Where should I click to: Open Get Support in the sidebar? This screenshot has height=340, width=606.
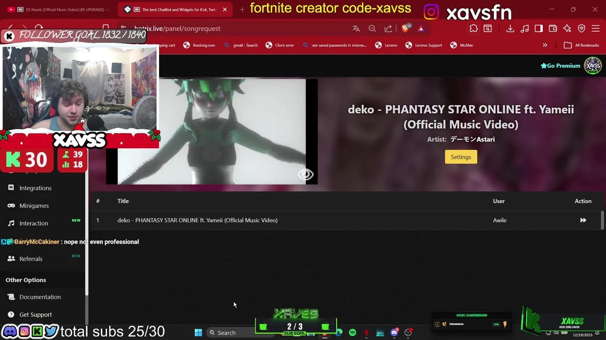36,314
